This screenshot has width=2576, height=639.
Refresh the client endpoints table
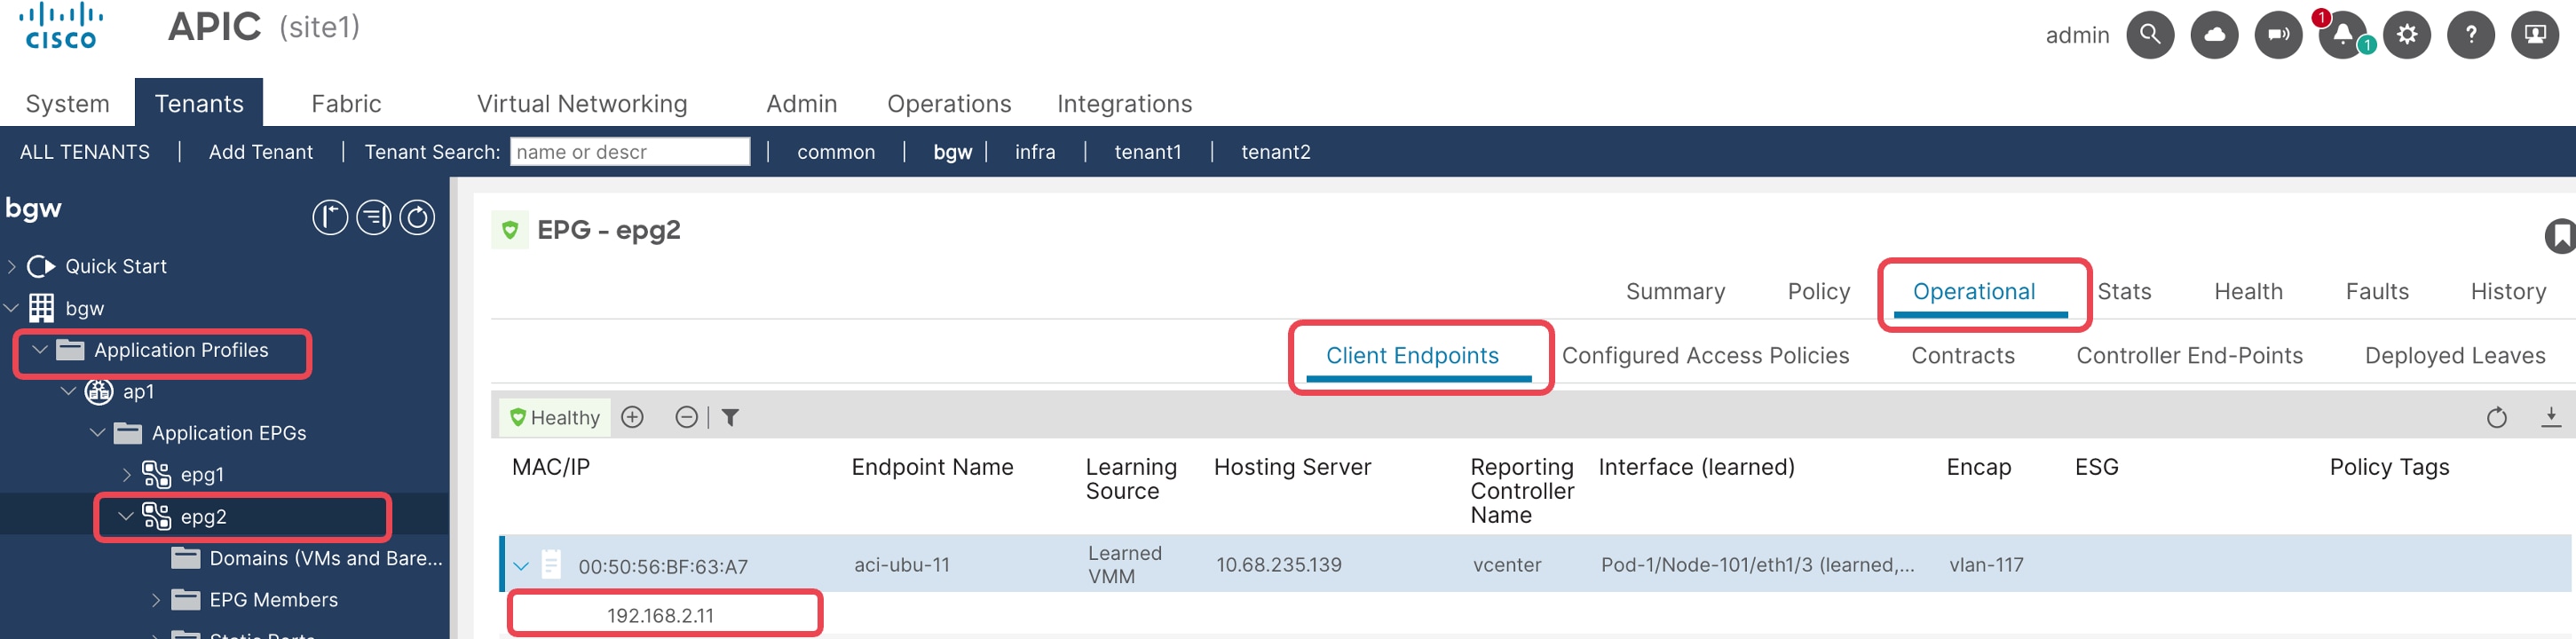[2497, 417]
